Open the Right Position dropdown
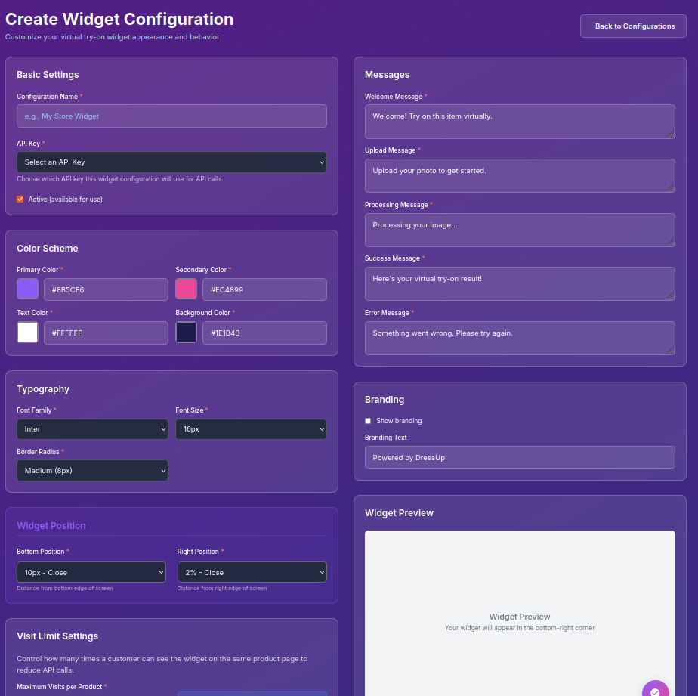The height and width of the screenshot is (696, 698). point(252,572)
